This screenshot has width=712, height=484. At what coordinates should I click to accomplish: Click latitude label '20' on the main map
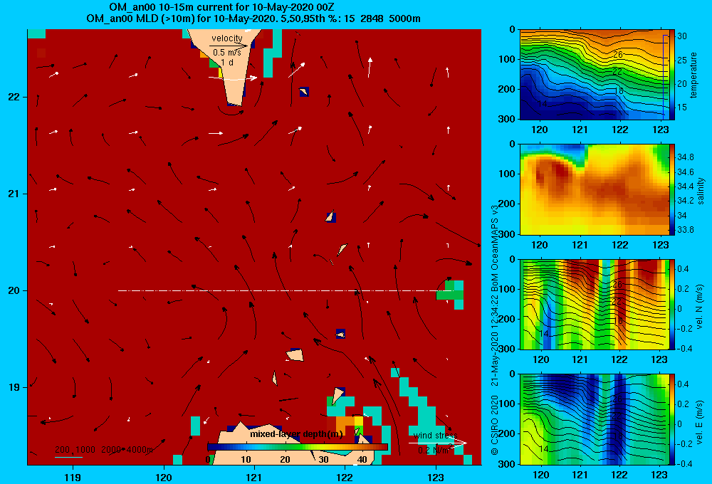[x=14, y=290]
